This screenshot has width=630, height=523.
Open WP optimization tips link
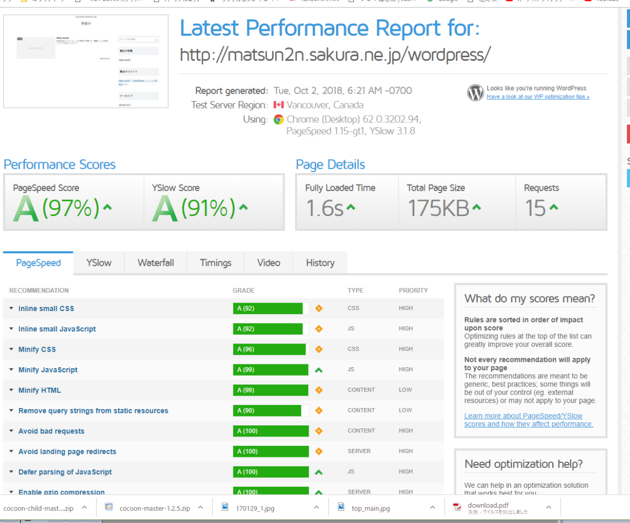point(538,97)
